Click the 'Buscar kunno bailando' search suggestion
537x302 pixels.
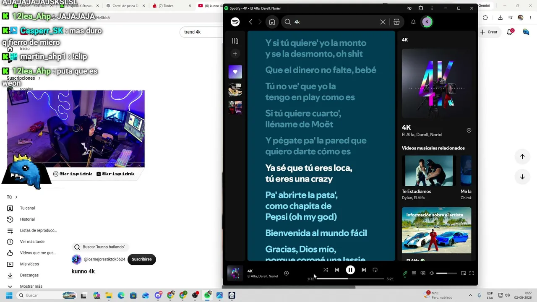pyautogui.click(x=100, y=247)
